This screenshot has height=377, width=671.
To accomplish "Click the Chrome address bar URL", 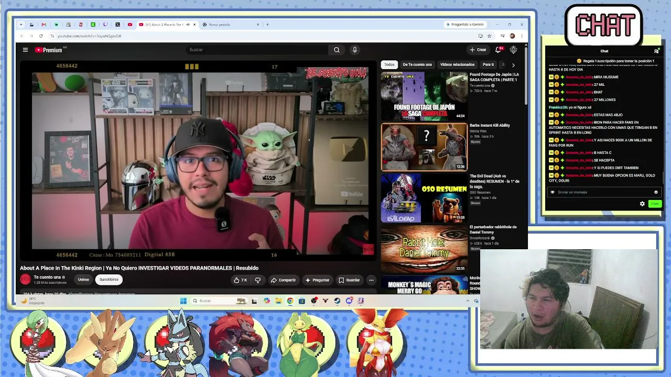I will [x=89, y=36].
